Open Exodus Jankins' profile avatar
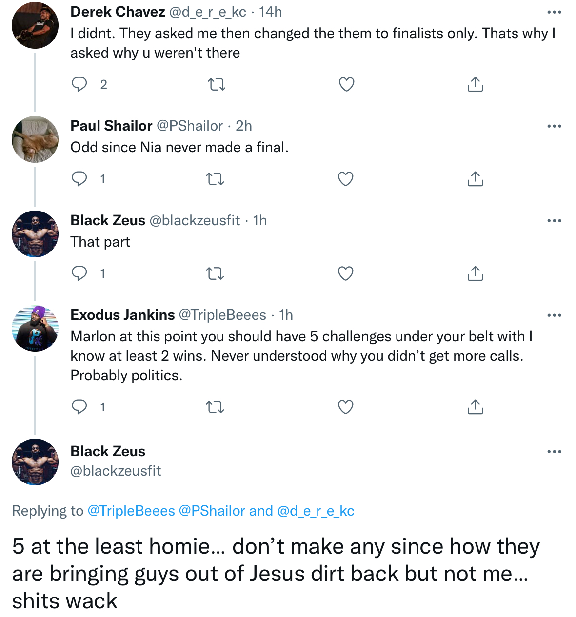The image size is (576, 617). point(35,328)
